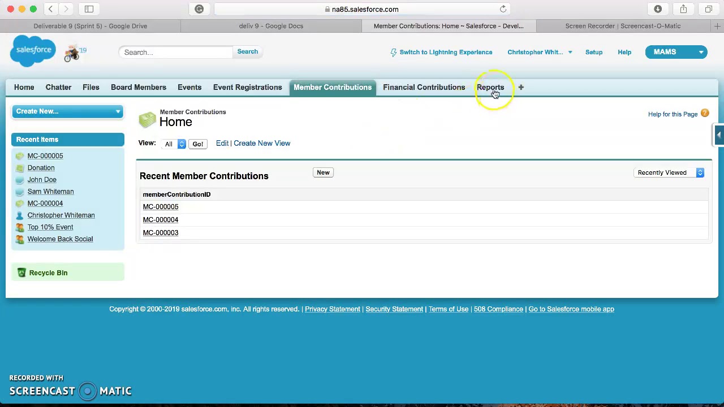
Task: Click Terms of Use footer link
Action: tap(449, 309)
